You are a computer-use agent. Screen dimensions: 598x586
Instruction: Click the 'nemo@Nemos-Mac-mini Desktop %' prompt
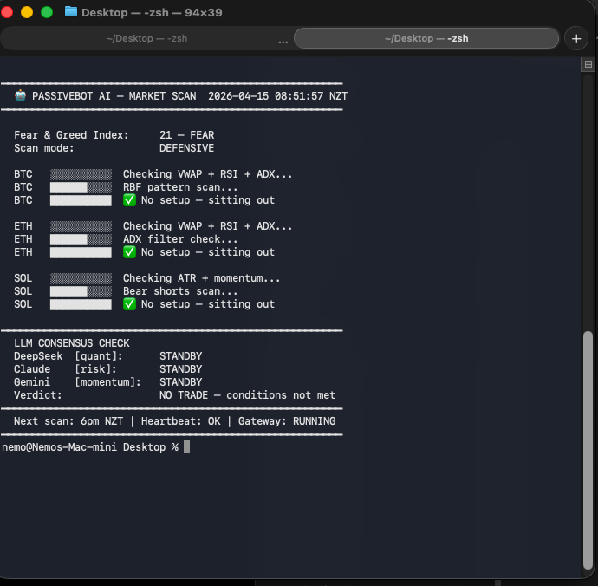point(90,447)
